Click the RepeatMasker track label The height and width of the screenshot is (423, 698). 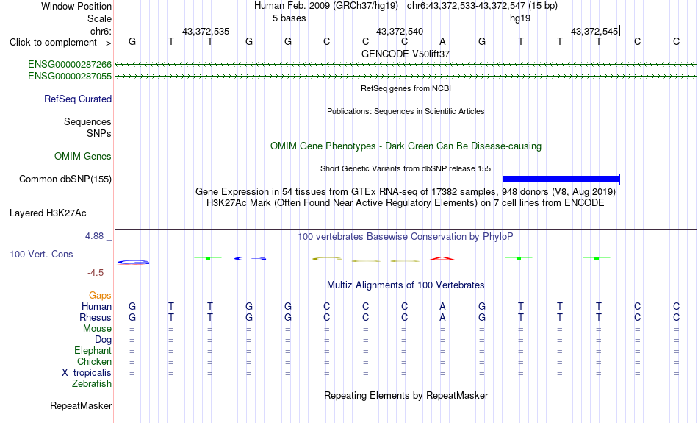tap(81, 405)
